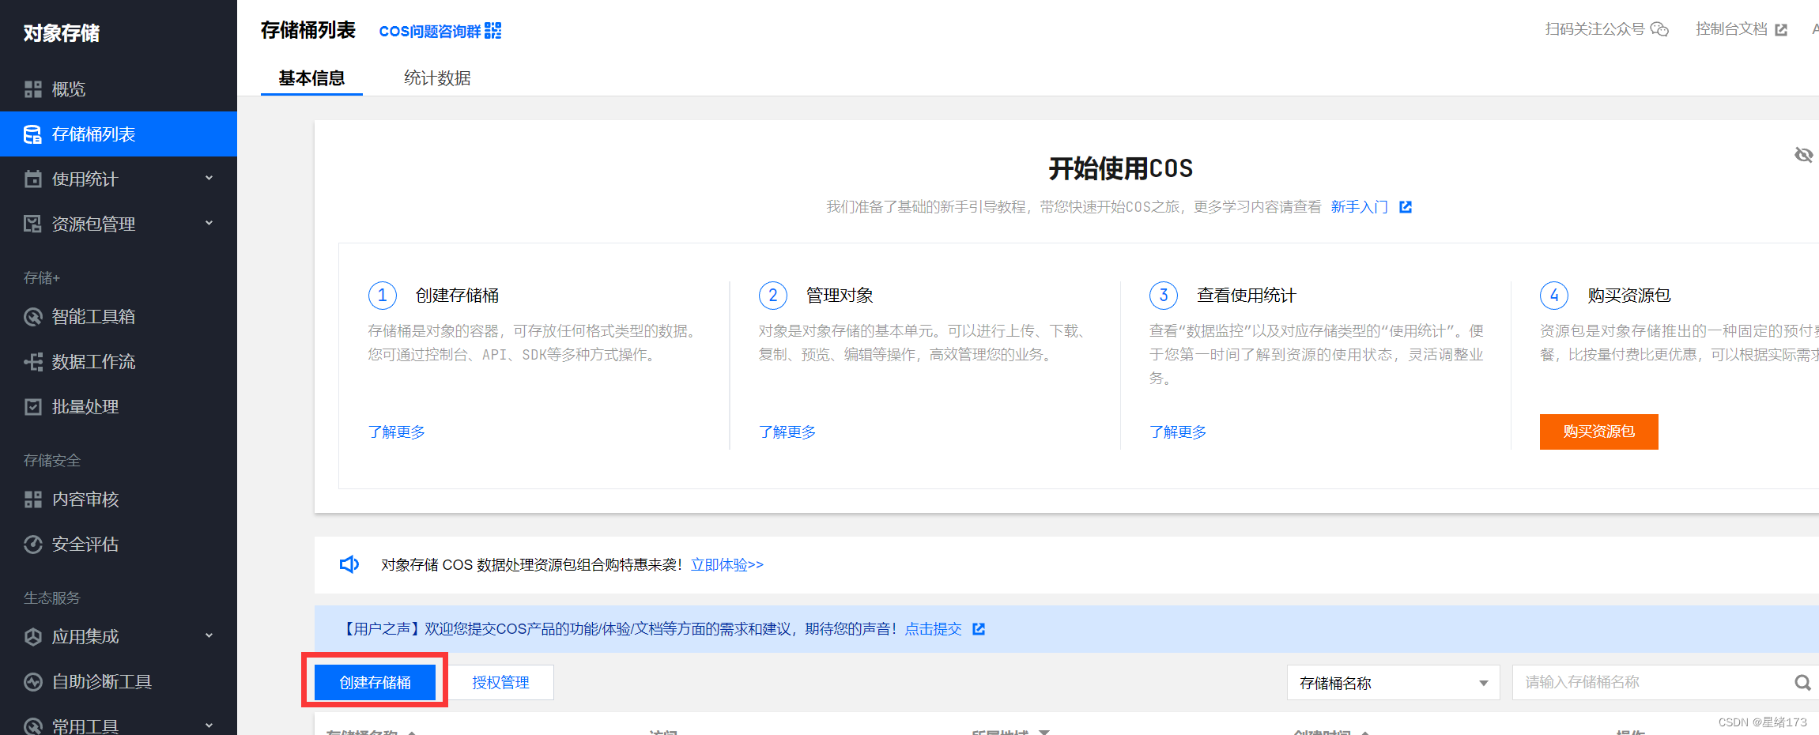Open the 概览 overview icon in sidebar
This screenshot has width=1819, height=735.
pyautogui.click(x=32, y=89)
